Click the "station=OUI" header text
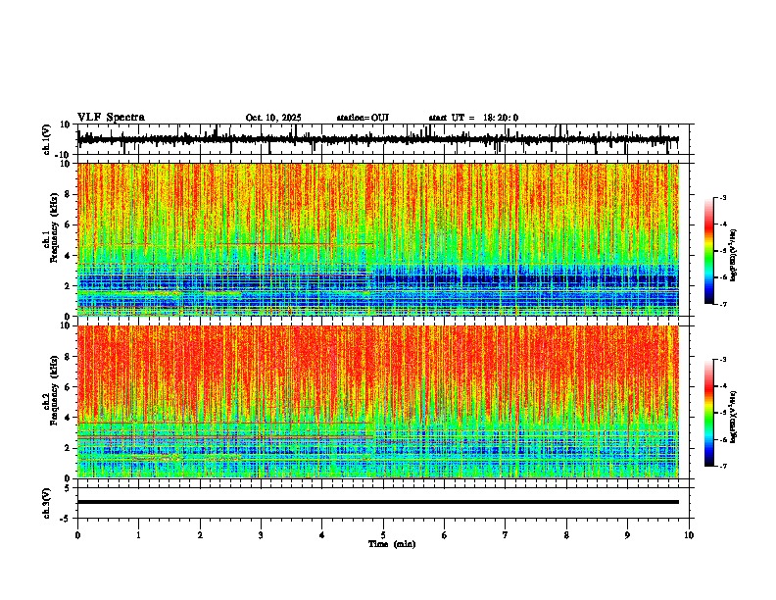The image size is (776, 600). (x=363, y=118)
